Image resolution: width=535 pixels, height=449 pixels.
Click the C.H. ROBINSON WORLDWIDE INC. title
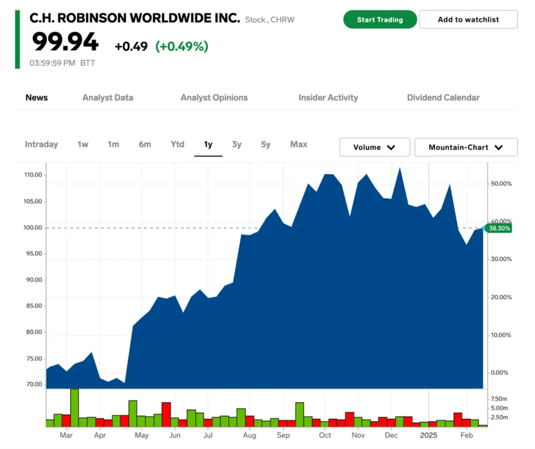click(x=135, y=18)
